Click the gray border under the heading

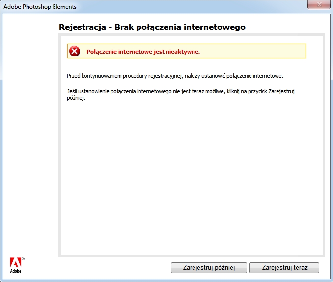[x=192, y=35]
